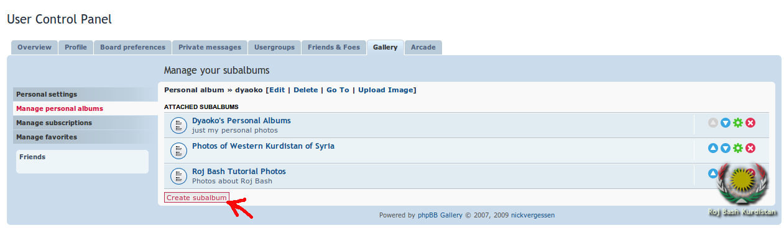Go to Friends & Foes tab
Image resolution: width=784 pixels, height=228 pixels.
pyautogui.click(x=334, y=47)
